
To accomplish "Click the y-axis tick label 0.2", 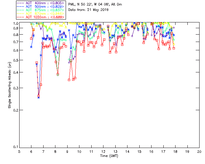I will [x=16, y=110].
